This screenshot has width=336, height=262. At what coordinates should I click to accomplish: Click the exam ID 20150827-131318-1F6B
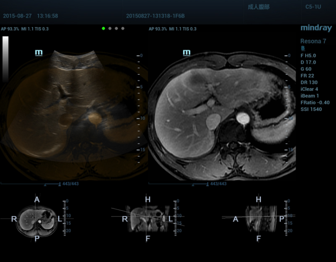(155, 16)
